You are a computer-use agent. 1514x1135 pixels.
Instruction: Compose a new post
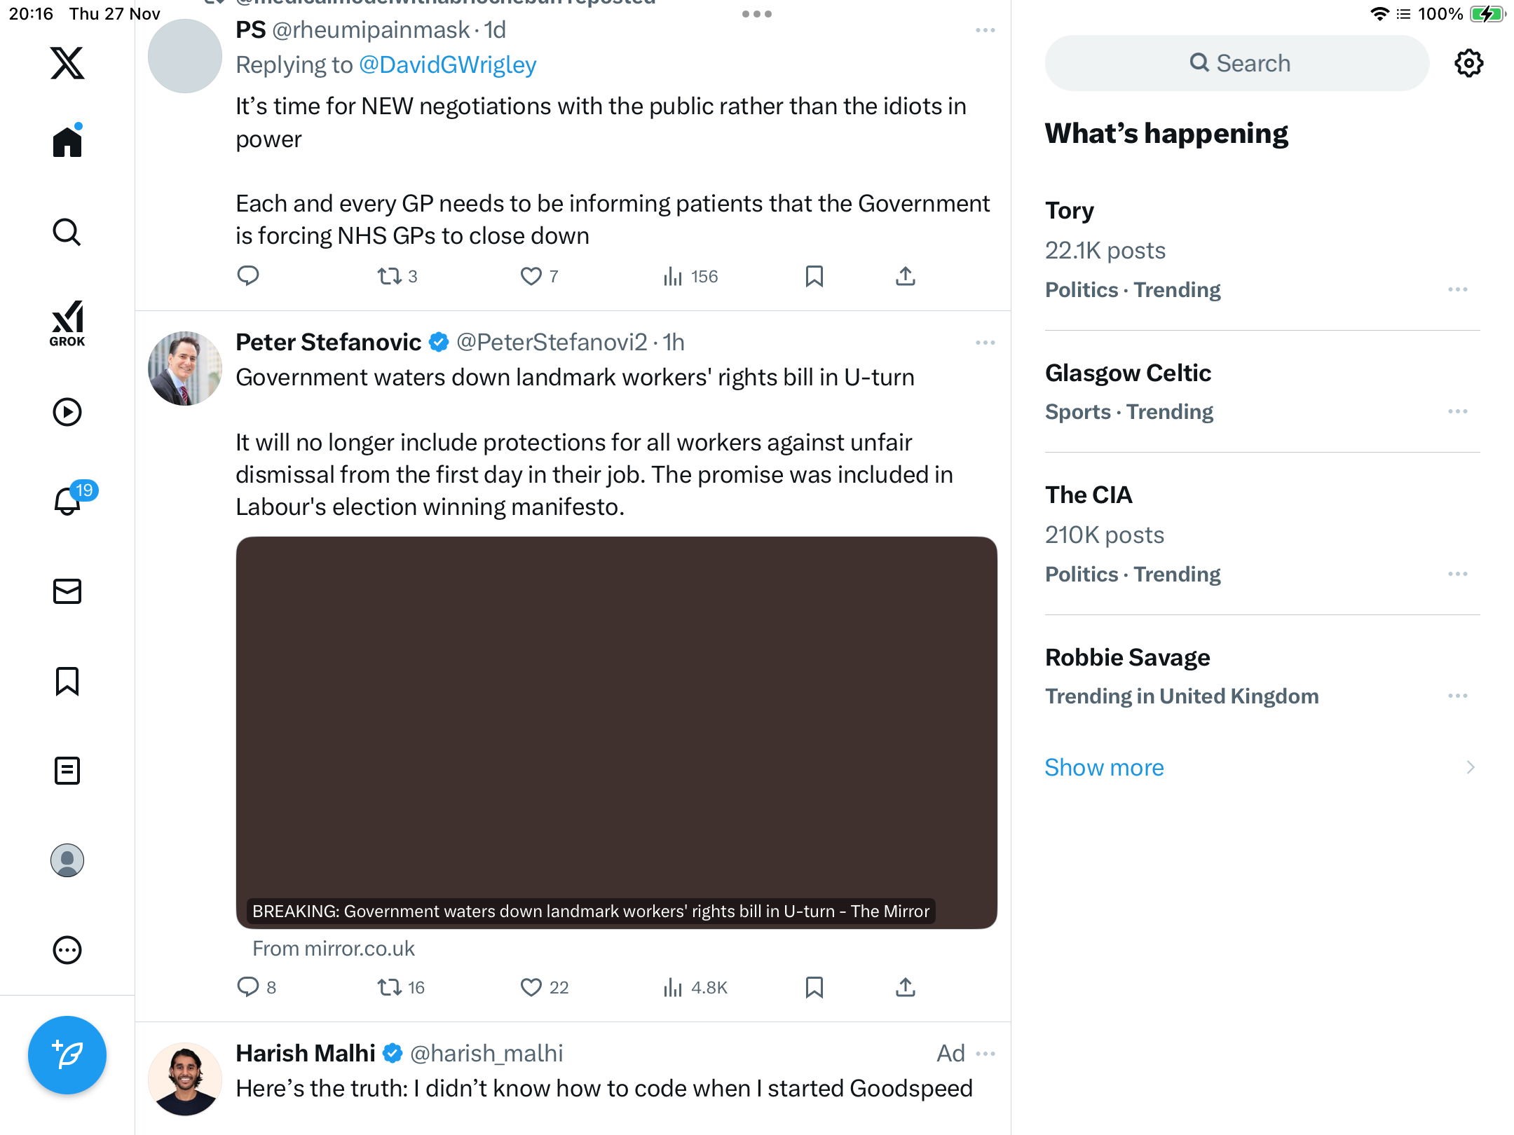(67, 1054)
